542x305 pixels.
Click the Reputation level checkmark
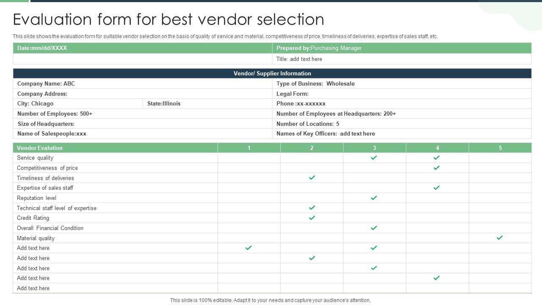[374, 198]
